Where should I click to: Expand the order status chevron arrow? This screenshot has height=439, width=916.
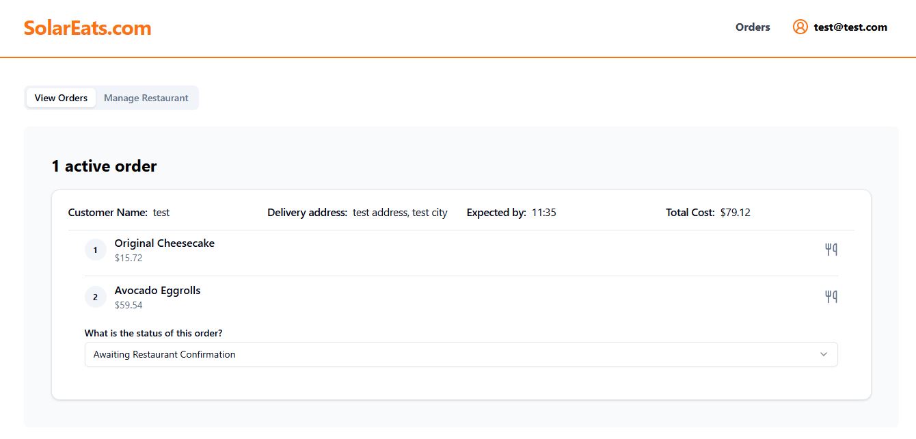[824, 354]
